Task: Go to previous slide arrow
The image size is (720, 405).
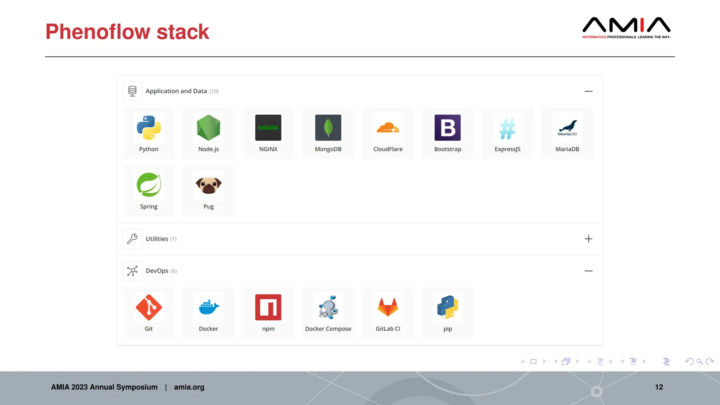Action: coord(522,361)
